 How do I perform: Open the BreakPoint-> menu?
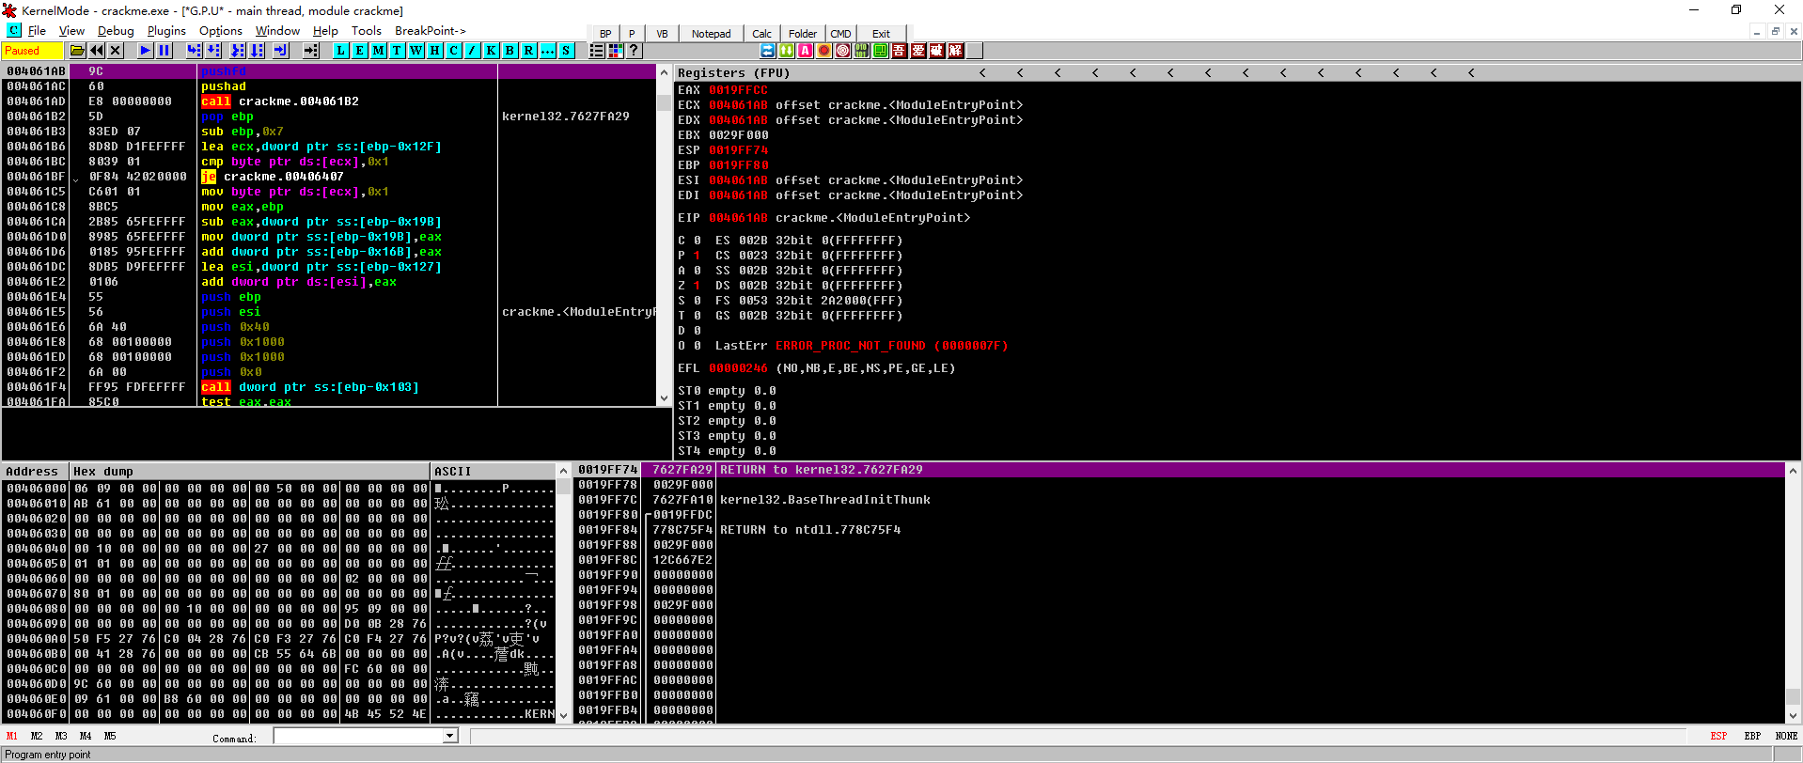coord(431,31)
